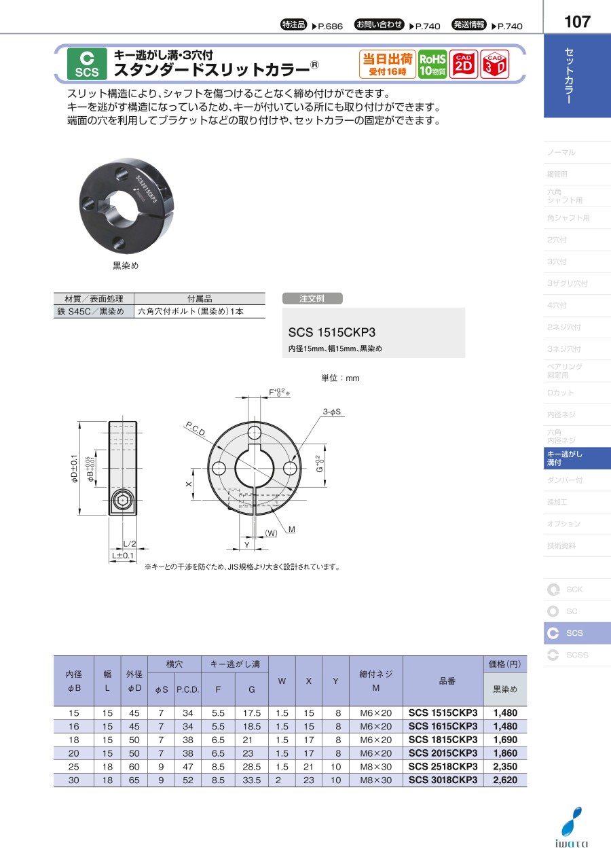Select the SC collar icon in sidebar
611x864 pixels.
click(x=553, y=611)
